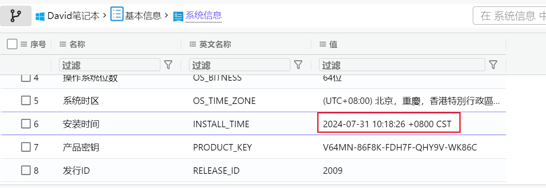Check the box for row 7 产品密钥

pos(26,147)
